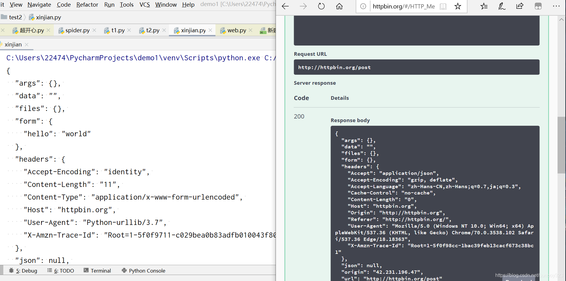
Task: Open Edge settings and more menu
Action: (556, 6)
